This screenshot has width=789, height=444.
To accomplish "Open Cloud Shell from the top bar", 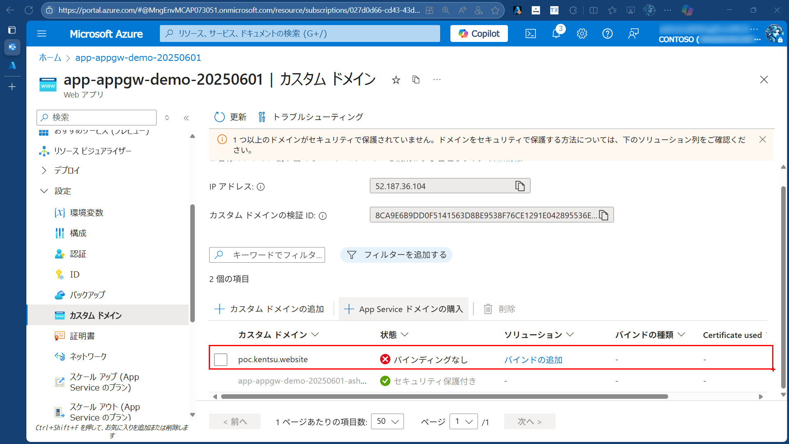I will point(531,34).
